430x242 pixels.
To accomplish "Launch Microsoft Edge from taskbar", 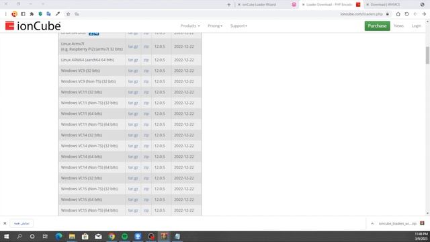I will coord(58,236).
